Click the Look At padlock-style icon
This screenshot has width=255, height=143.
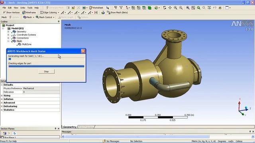click(x=220, y=8)
